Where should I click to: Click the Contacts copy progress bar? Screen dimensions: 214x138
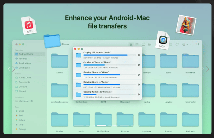(x=110, y=95)
